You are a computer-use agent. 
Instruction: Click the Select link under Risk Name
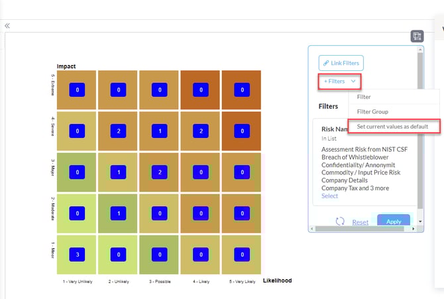[x=329, y=196]
